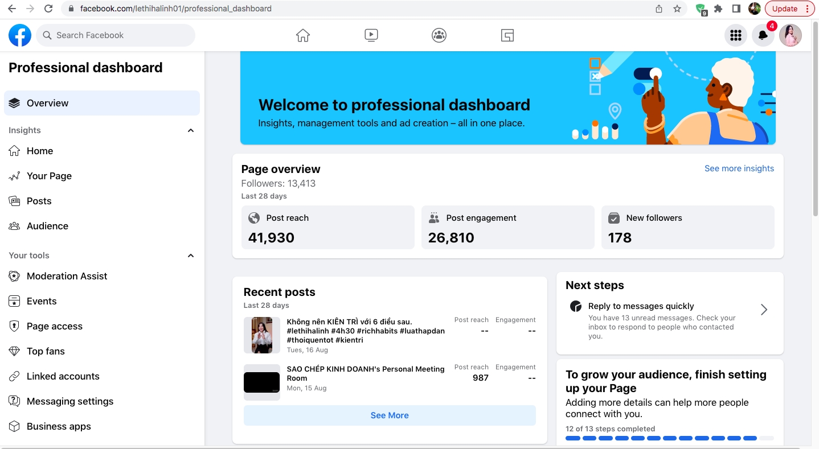Click the Welcome to professional dashboard banner

coord(508,98)
